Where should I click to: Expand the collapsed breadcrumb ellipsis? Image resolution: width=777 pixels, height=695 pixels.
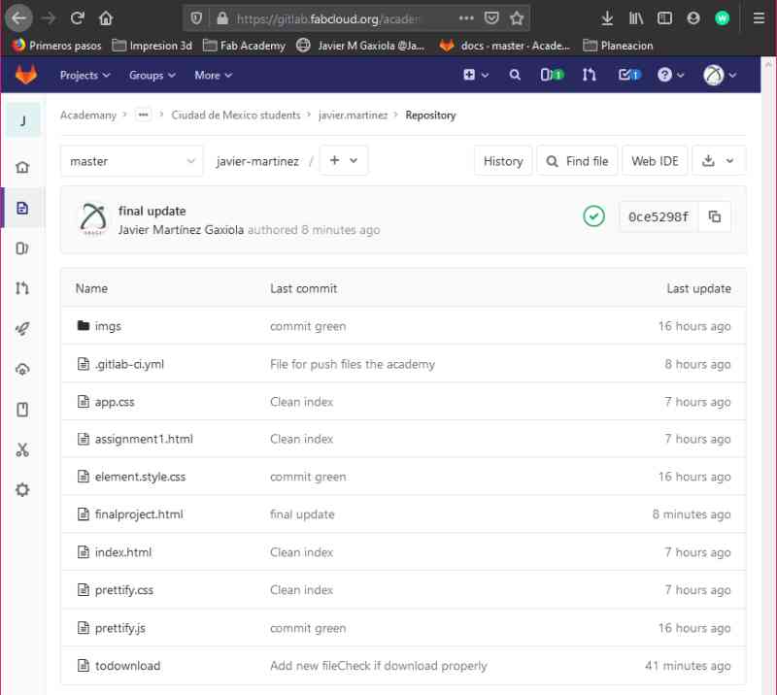(143, 115)
